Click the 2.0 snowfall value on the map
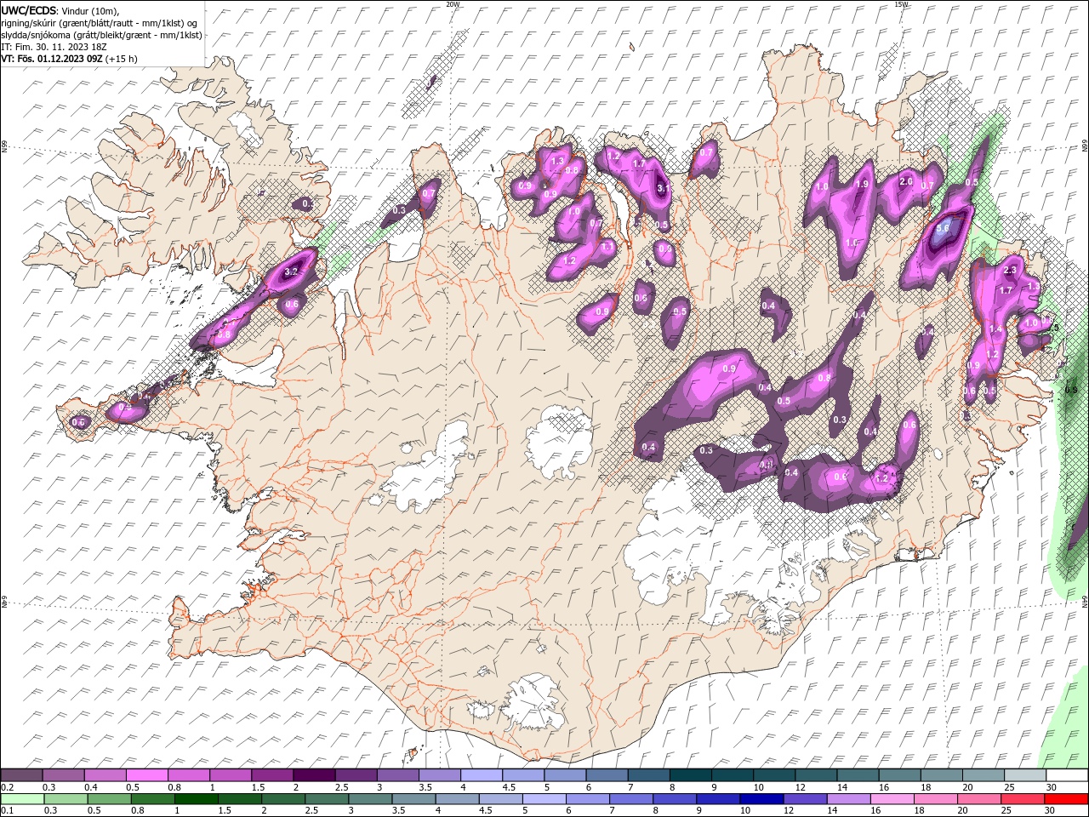Screen dimensions: 1089x817 (906, 181)
